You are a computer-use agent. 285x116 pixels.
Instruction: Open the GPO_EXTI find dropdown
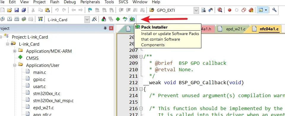click(196, 11)
